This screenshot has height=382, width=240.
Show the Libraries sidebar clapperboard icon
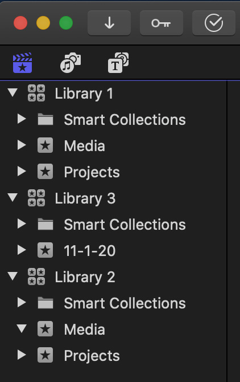(22, 63)
